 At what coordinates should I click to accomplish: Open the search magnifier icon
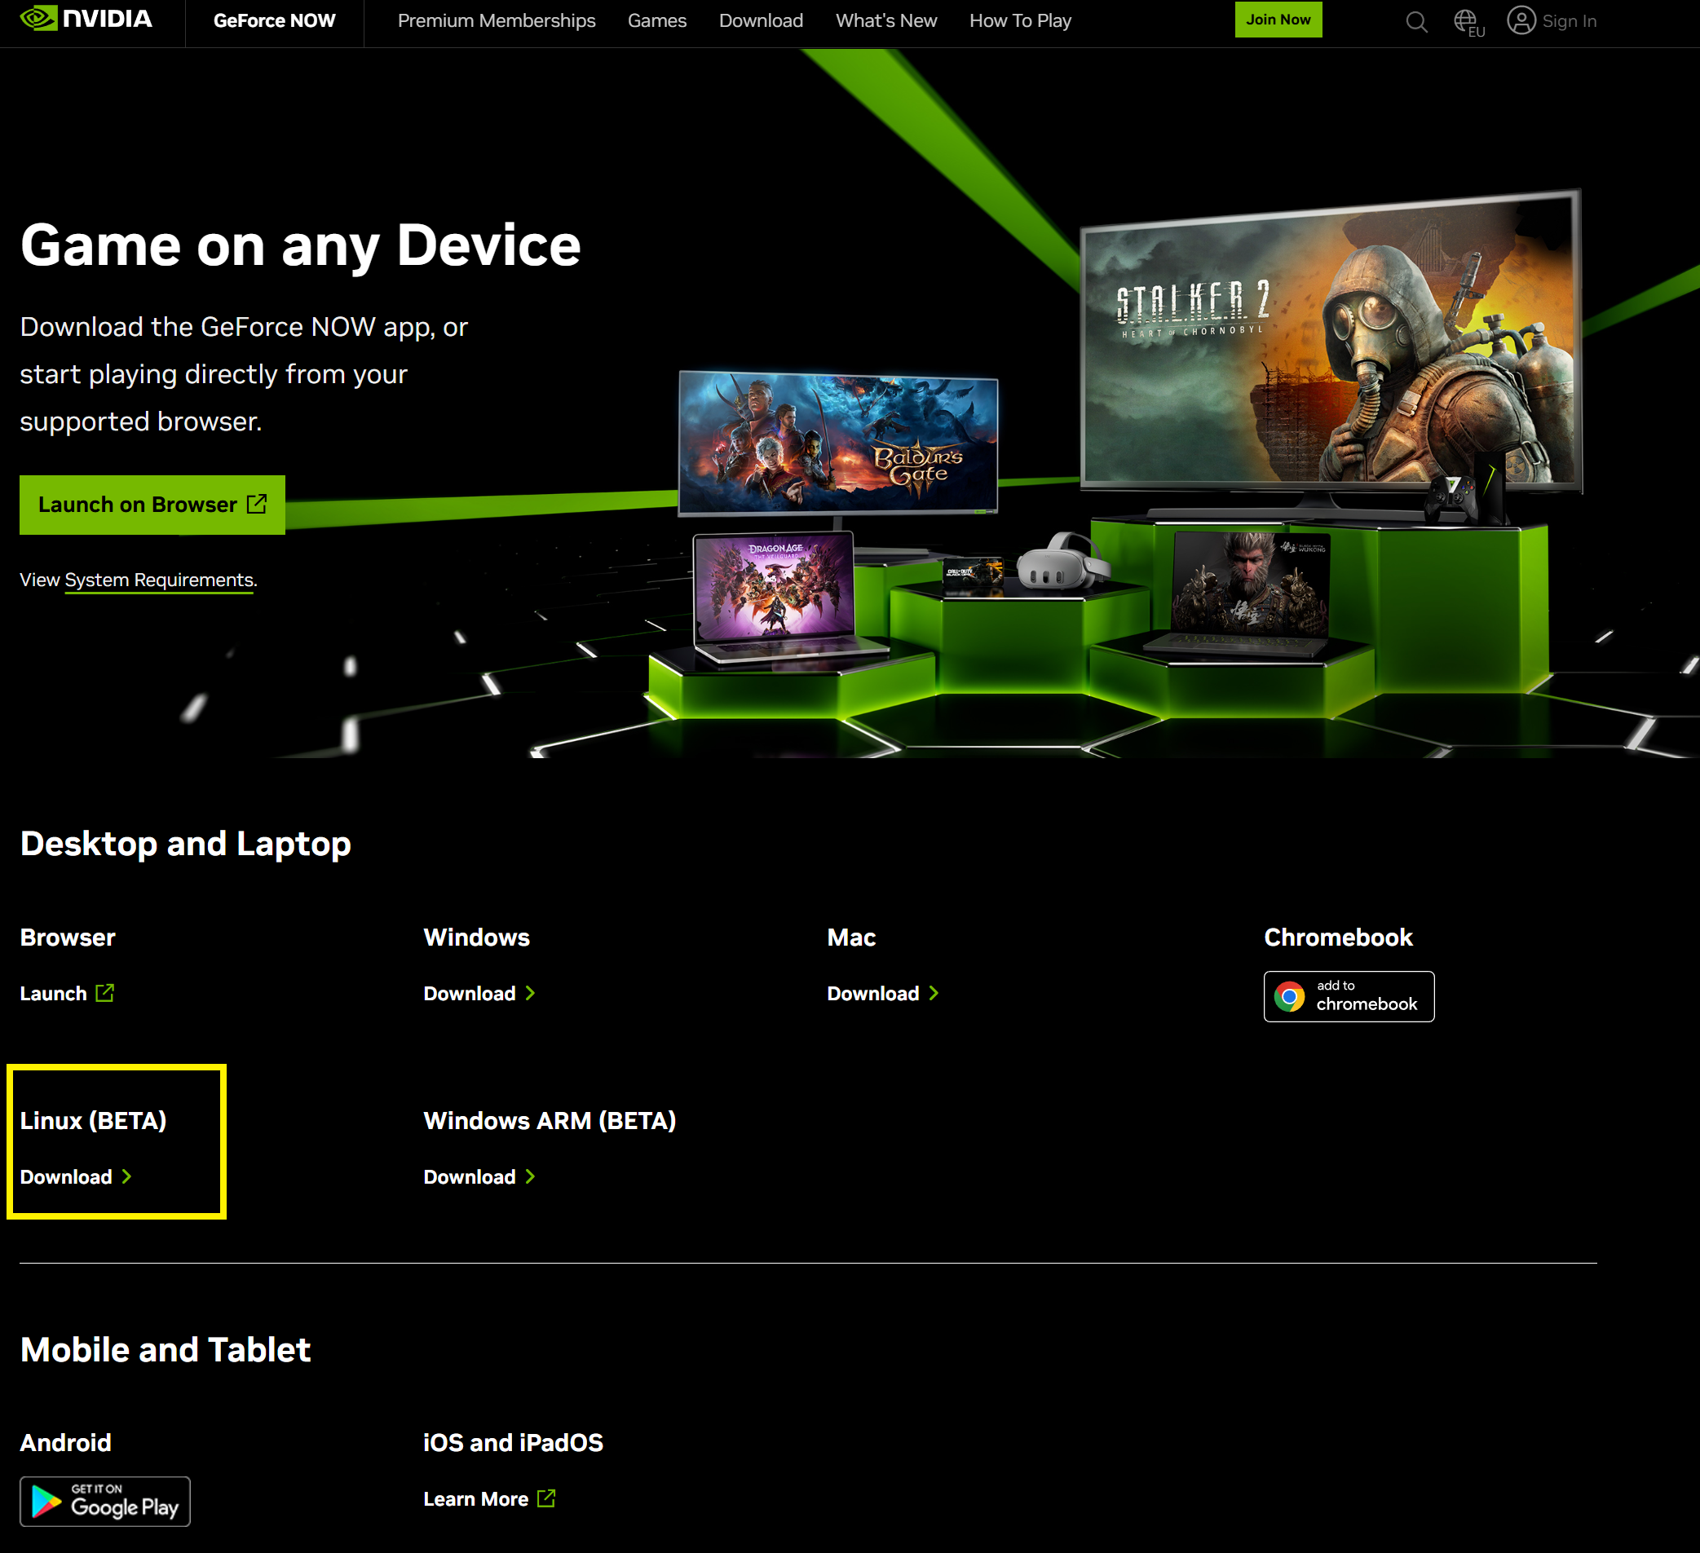pos(1417,21)
